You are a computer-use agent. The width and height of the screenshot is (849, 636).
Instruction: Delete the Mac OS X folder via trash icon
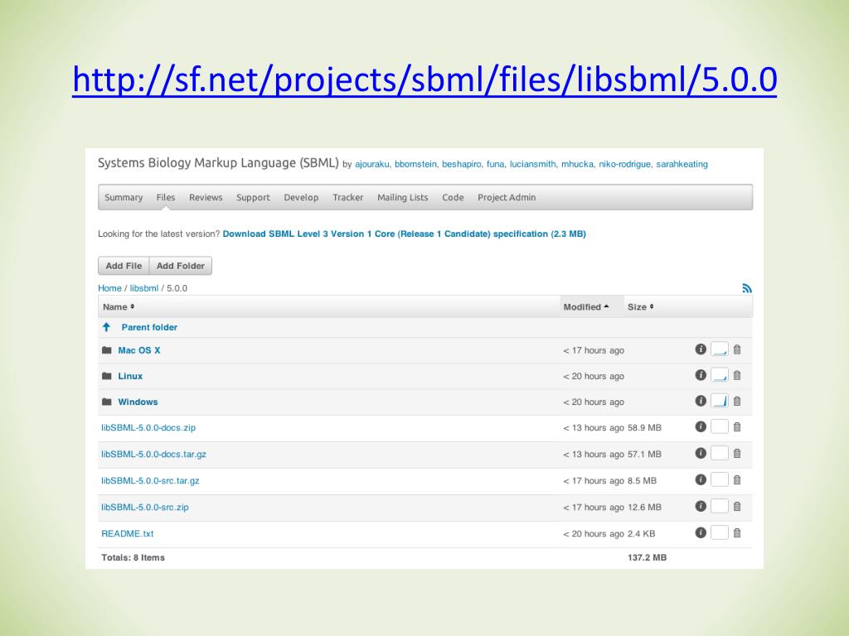tap(737, 350)
